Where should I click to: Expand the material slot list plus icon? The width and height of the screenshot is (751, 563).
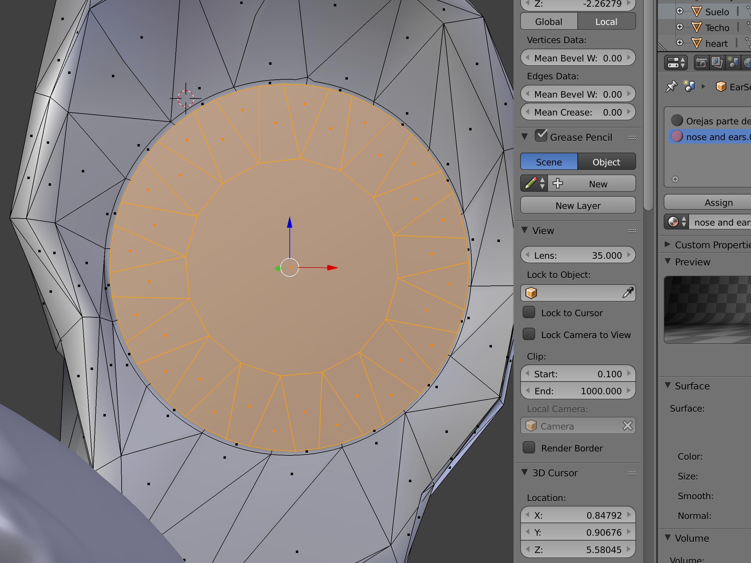point(675,179)
